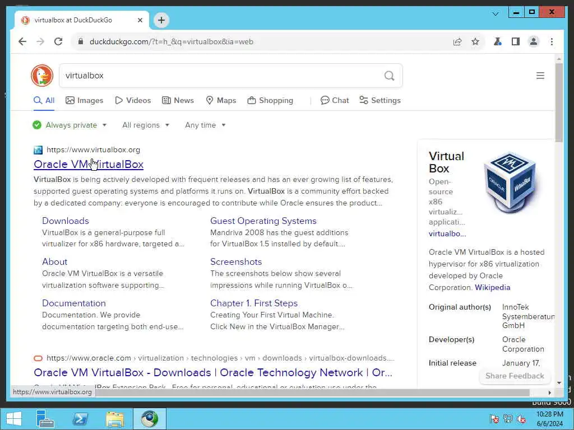
Task: Click the https://www.virtualbox.org URL text above result
Action: click(x=94, y=149)
